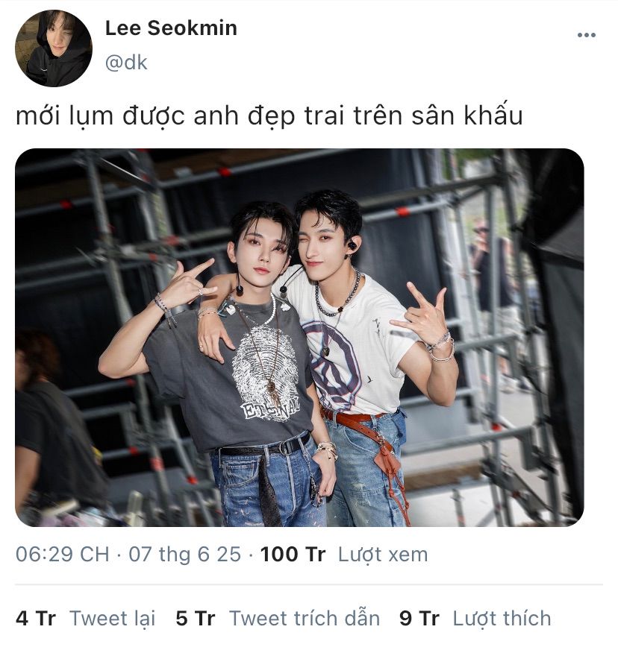The width and height of the screenshot is (618, 650).
Task: Click the 5 Tr quote count
Action: tap(195, 618)
